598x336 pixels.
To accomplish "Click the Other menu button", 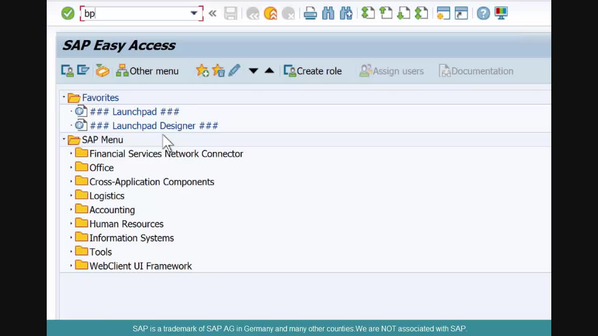I will tap(147, 71).
